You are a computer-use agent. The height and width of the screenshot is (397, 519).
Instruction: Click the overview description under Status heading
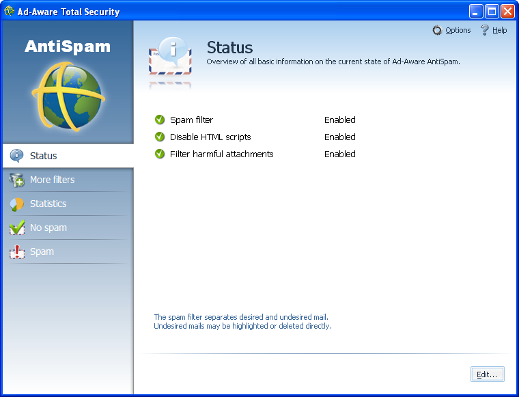pyautogui.click(x=333, y=61)
